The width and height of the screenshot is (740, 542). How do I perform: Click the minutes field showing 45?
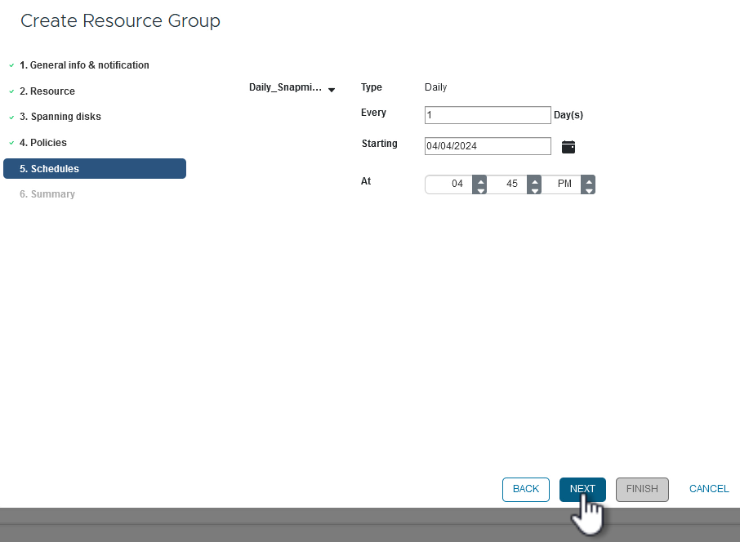(507, 184)
